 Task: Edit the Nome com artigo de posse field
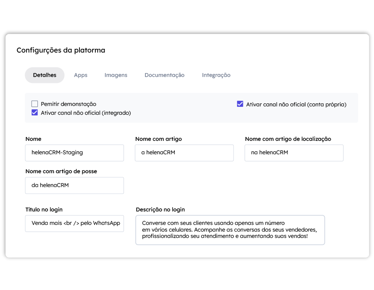[x=74, y=185]
